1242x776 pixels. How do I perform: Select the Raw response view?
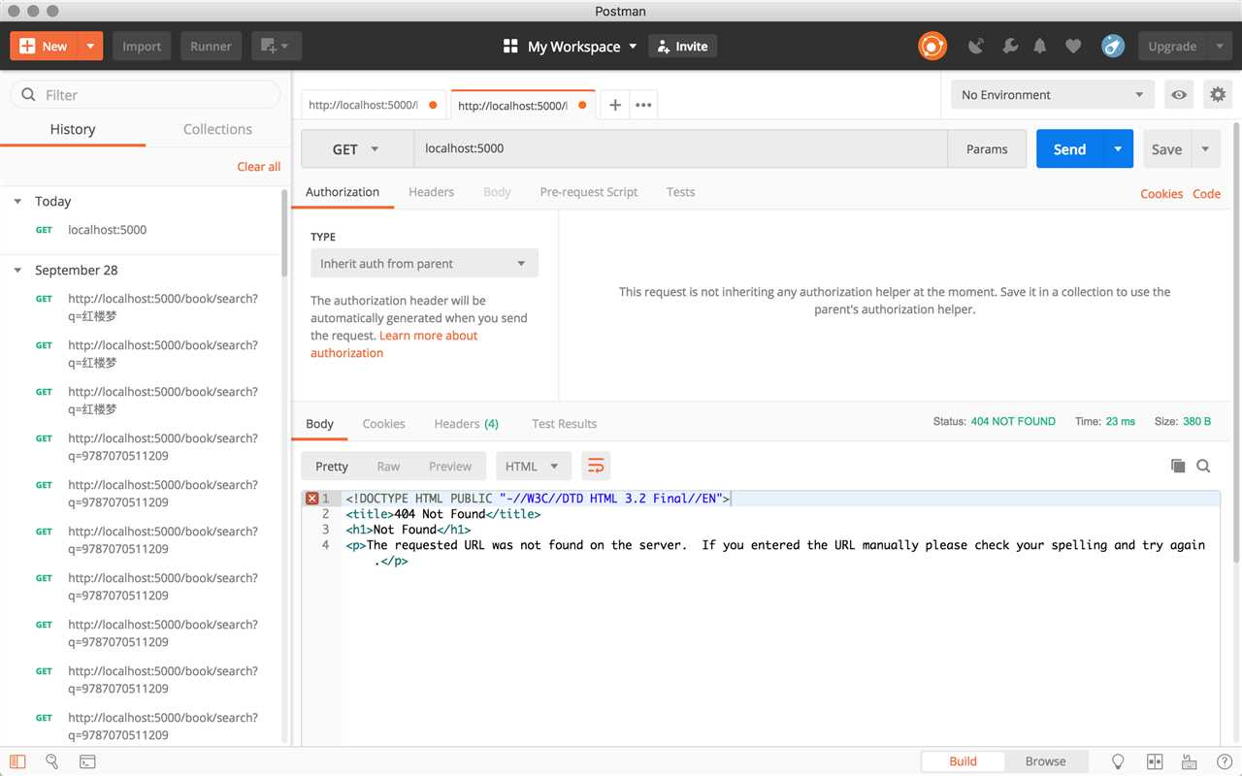click(x=388, y=467)
